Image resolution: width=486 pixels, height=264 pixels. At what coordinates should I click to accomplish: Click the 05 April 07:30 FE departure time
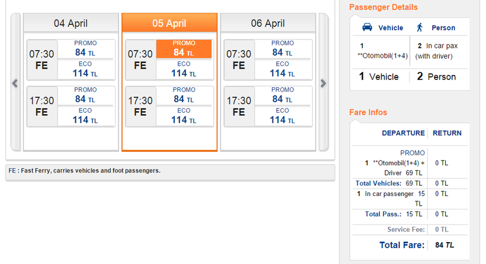[140, 59]
